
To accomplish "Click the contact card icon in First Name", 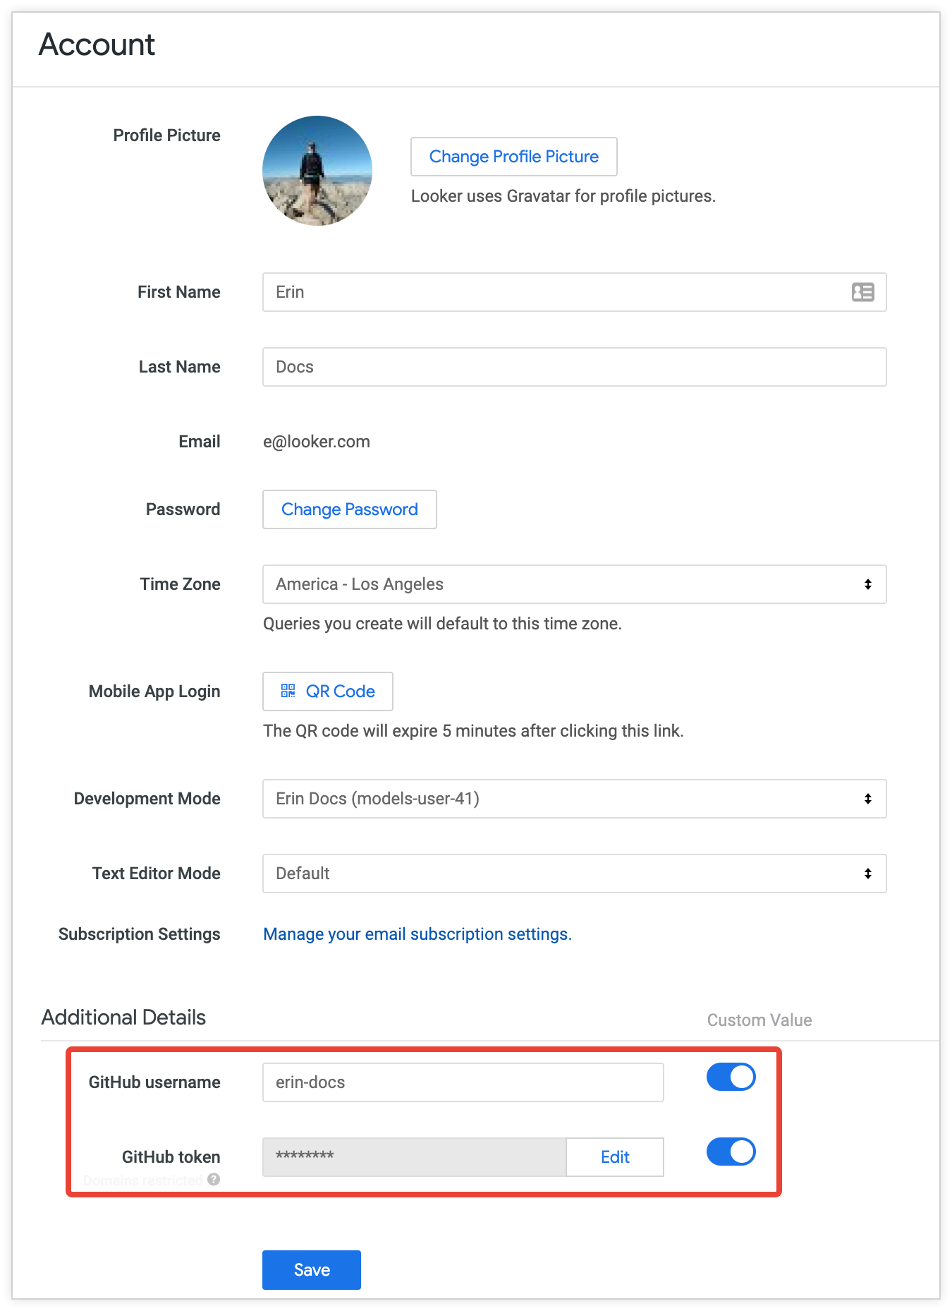I will click(x=862, y=292).
